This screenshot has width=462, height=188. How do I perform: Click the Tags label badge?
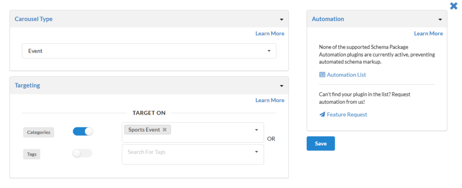[32, 154]
